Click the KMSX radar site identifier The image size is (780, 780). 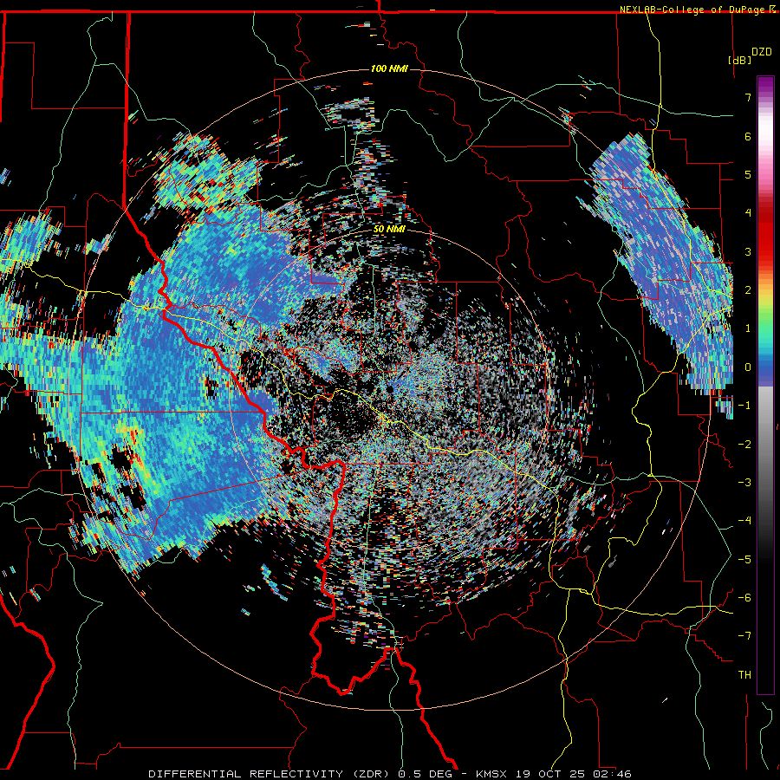(x=491, y=774)
